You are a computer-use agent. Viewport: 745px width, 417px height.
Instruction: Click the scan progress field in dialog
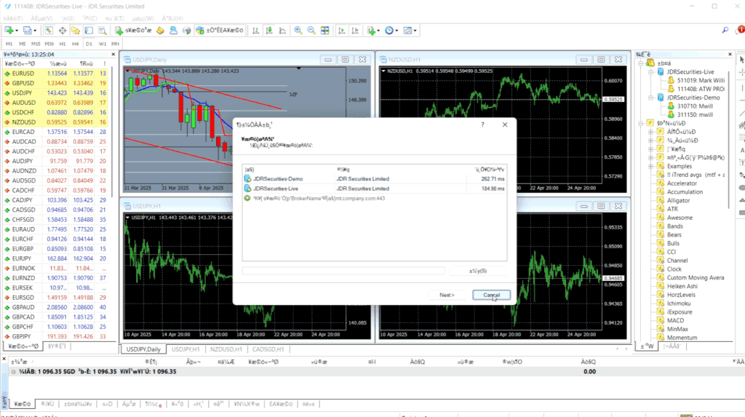[343, 271]
